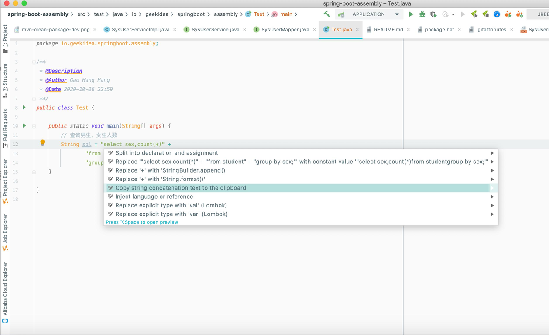Switch to SysUserService.java tab
549x335 pixels.
[216, 30]
